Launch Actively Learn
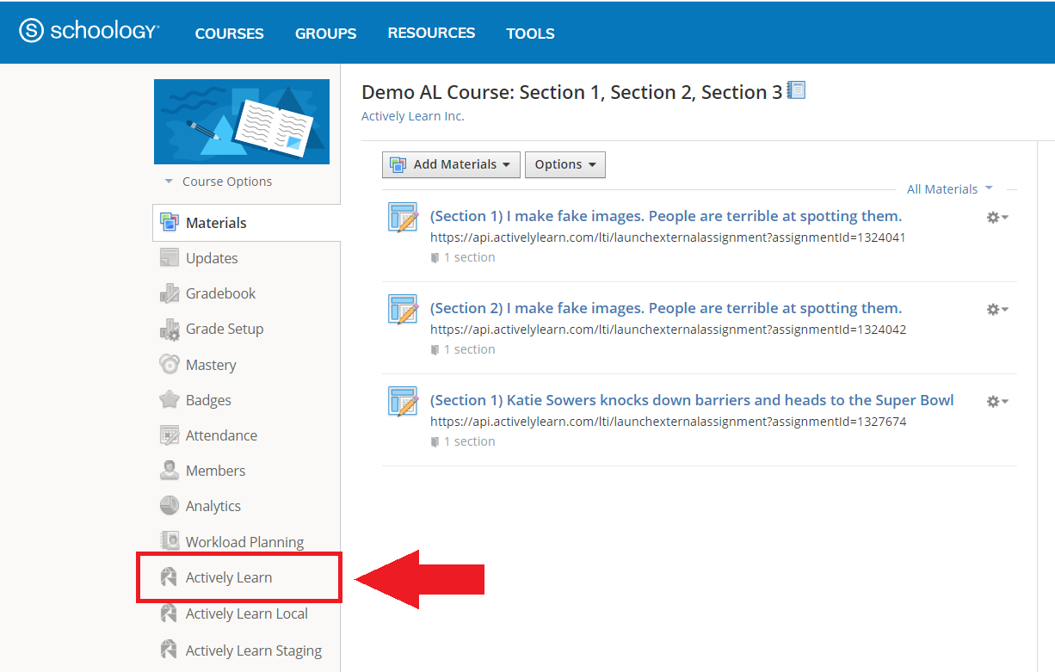This screenshot has height=672, width=1055. pos(229,577)
